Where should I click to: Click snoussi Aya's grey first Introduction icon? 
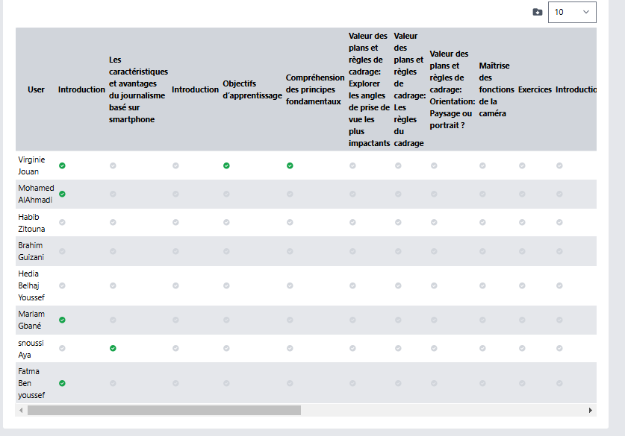pyautogui.click(x=62, y=348)
